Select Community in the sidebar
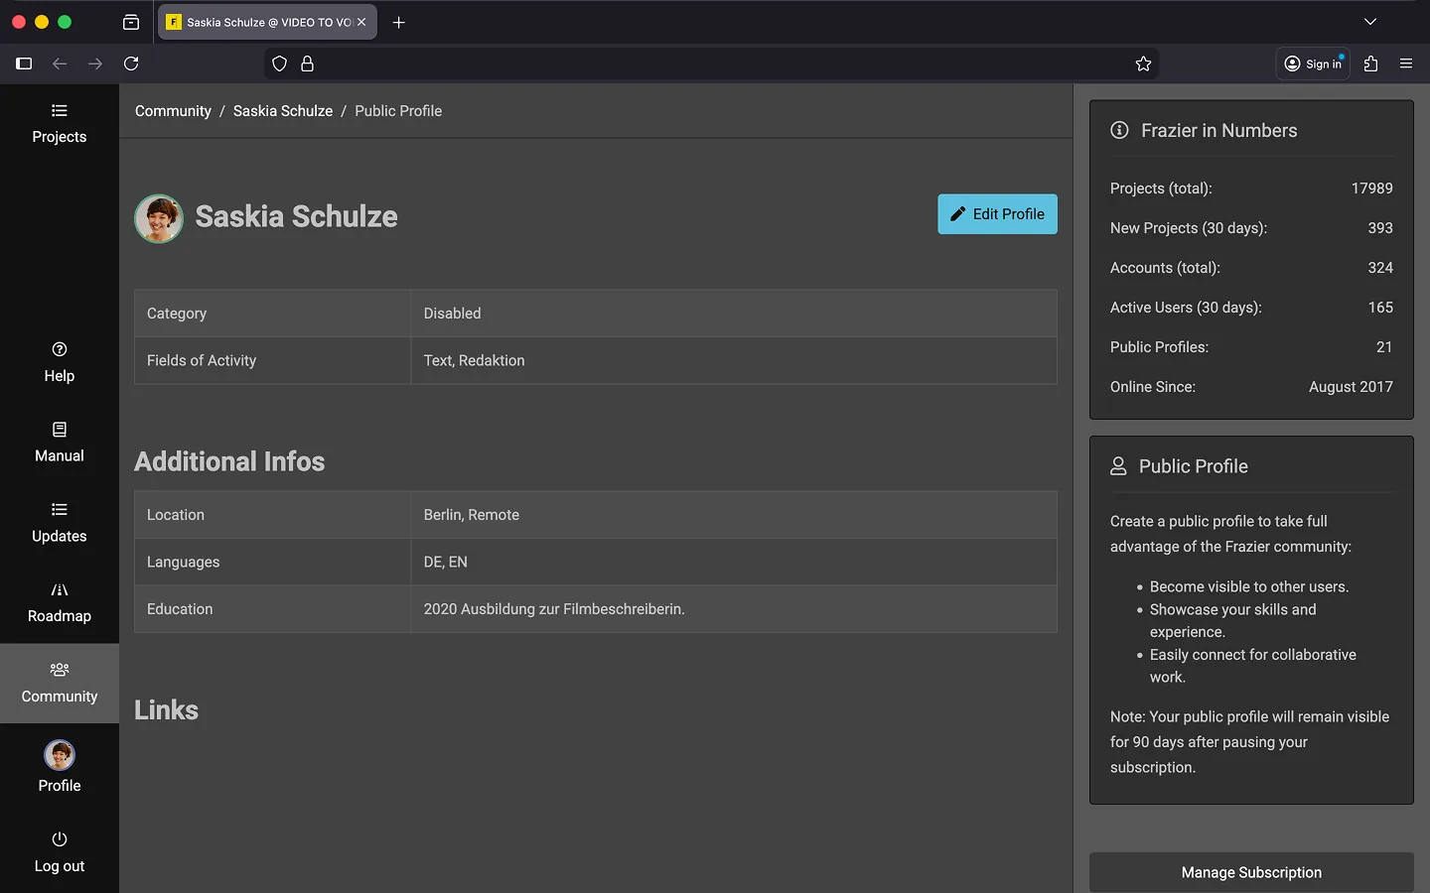 (59, 684)
